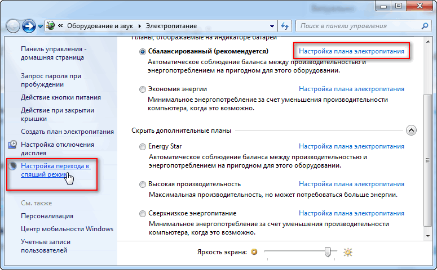
Task: Open plan settings for Высокая производительность
Action: (351, 184)
